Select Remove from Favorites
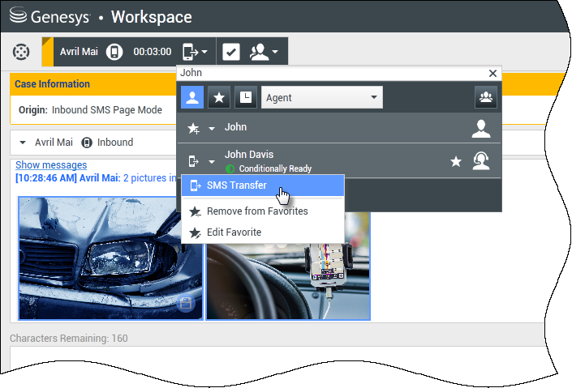Screen dimensions: 572x388 click(256, 211)
